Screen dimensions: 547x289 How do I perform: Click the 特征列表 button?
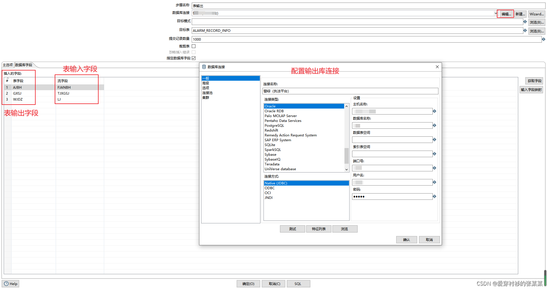[319, 229]
